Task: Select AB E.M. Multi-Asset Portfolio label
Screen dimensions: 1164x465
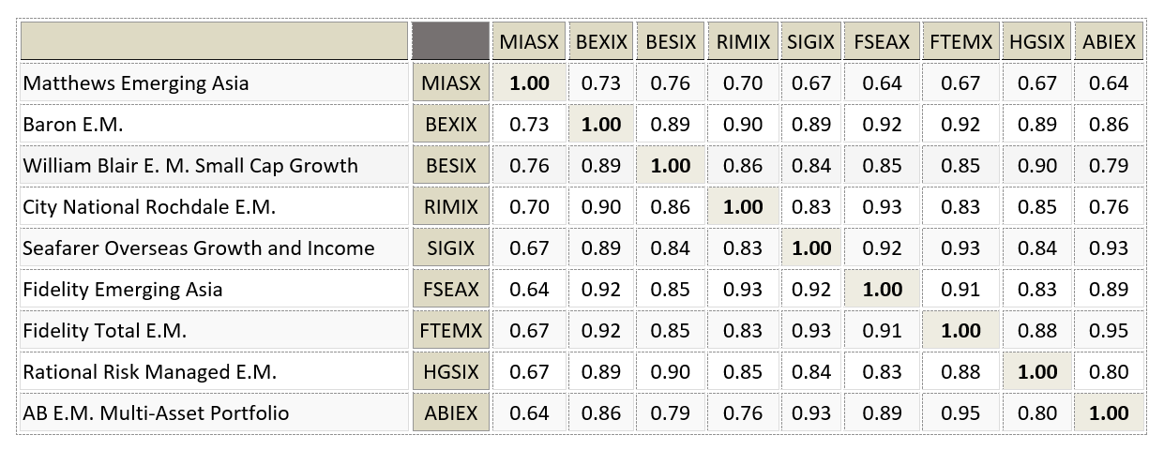Action: tap(156, 412)
